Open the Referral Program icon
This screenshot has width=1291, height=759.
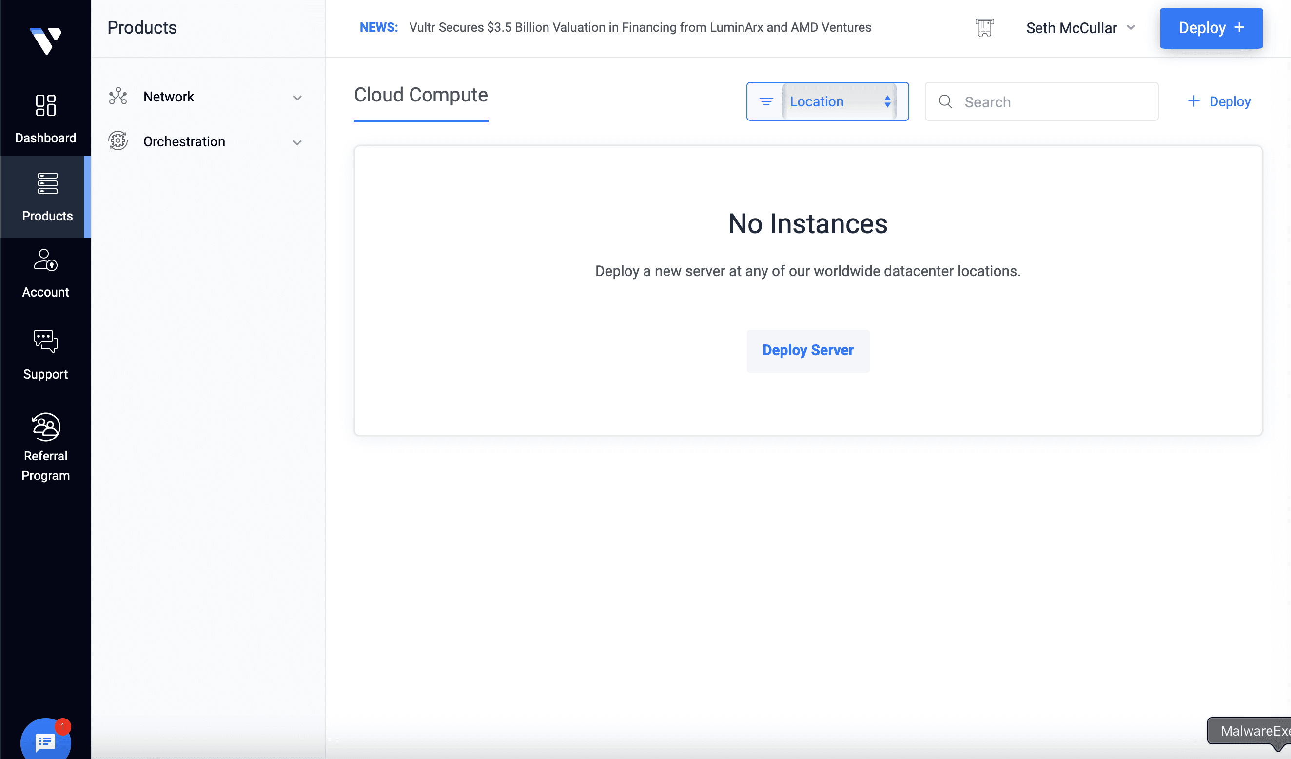point(46,426)
